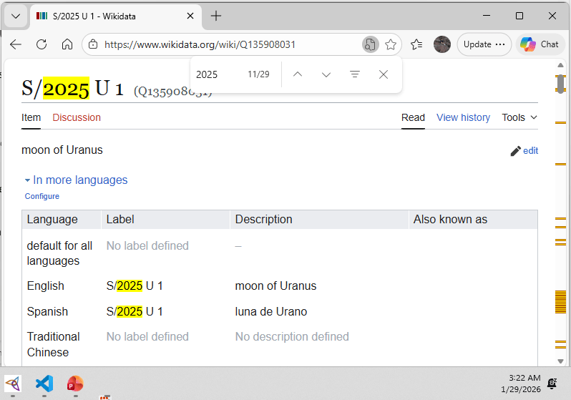Click the vertical page scrollbar thumb
This screenshot has height=400, width=571.
[x=561, y=83]
